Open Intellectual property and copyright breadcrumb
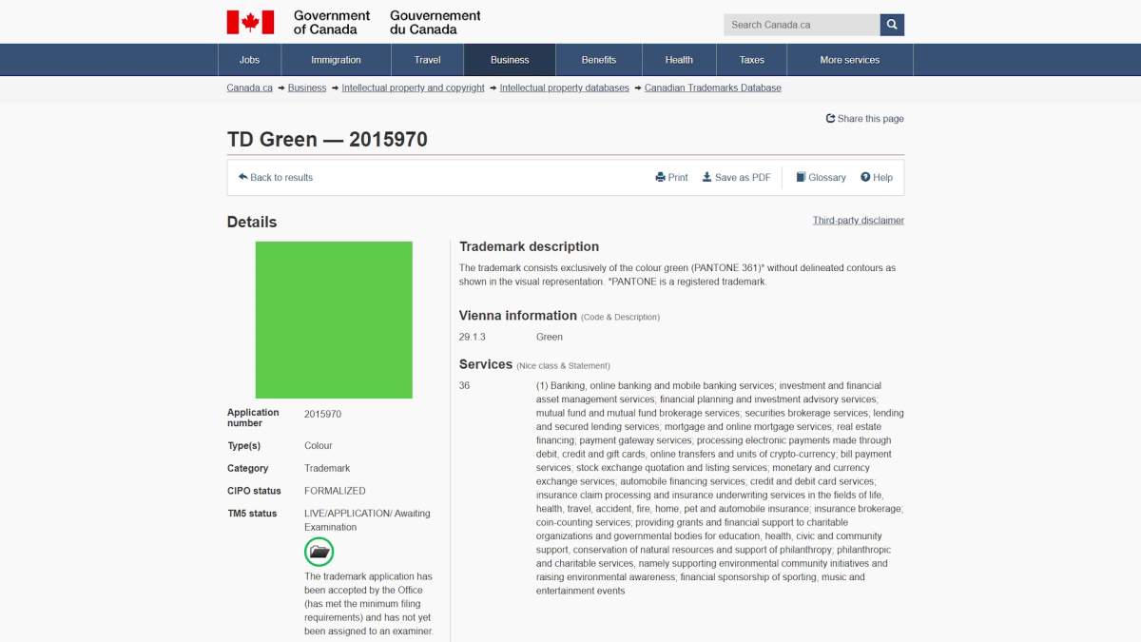This screenshot has width=1141, height=642. (414, 88)
